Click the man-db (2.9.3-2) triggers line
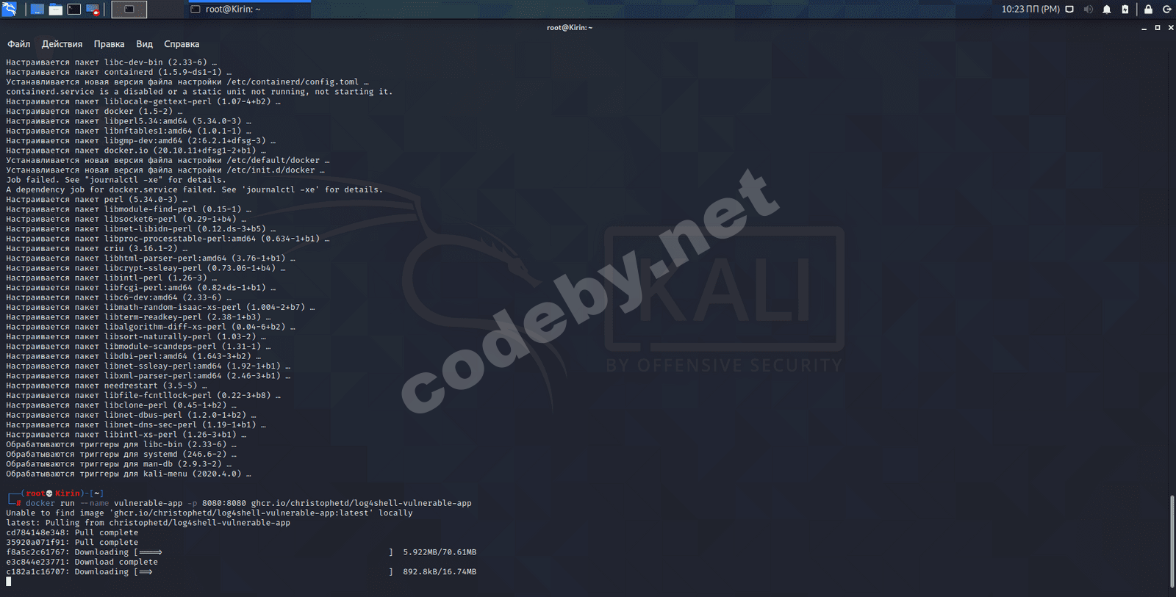 [119, 464]
